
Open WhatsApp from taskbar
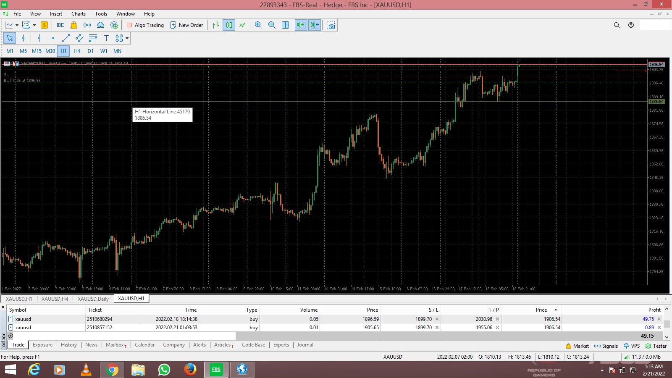point(164,370)
